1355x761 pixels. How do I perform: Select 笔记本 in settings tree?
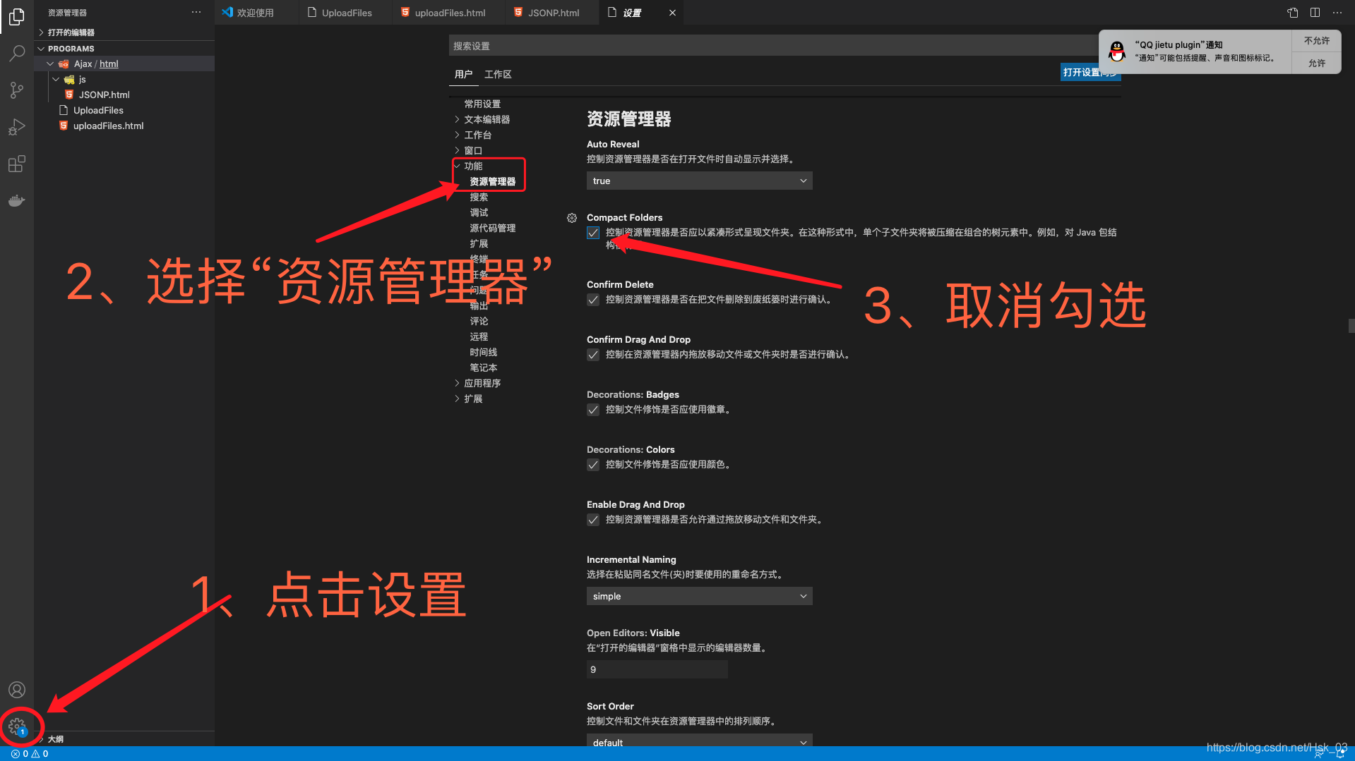click(x=484, y=367)
